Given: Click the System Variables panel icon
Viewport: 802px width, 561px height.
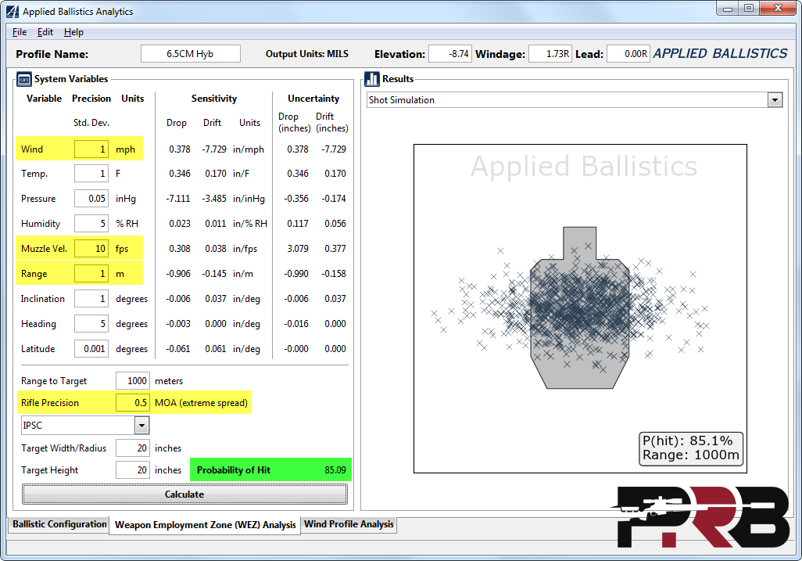Looking at the screenshot, I should pyautogui.click(x=24, y=79).
